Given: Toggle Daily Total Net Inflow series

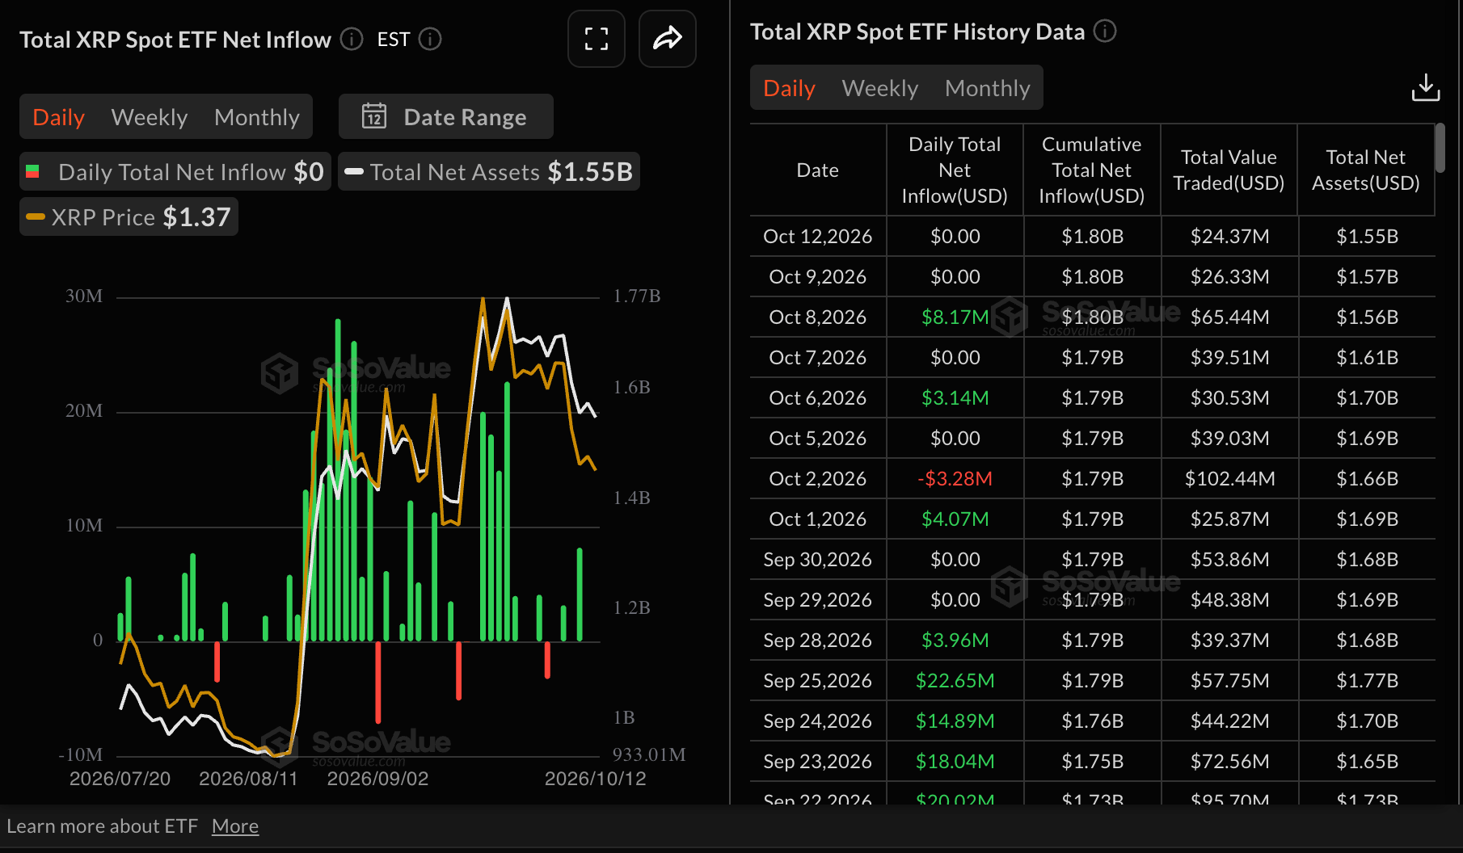Looking at the screenshot, I should 175,171.
